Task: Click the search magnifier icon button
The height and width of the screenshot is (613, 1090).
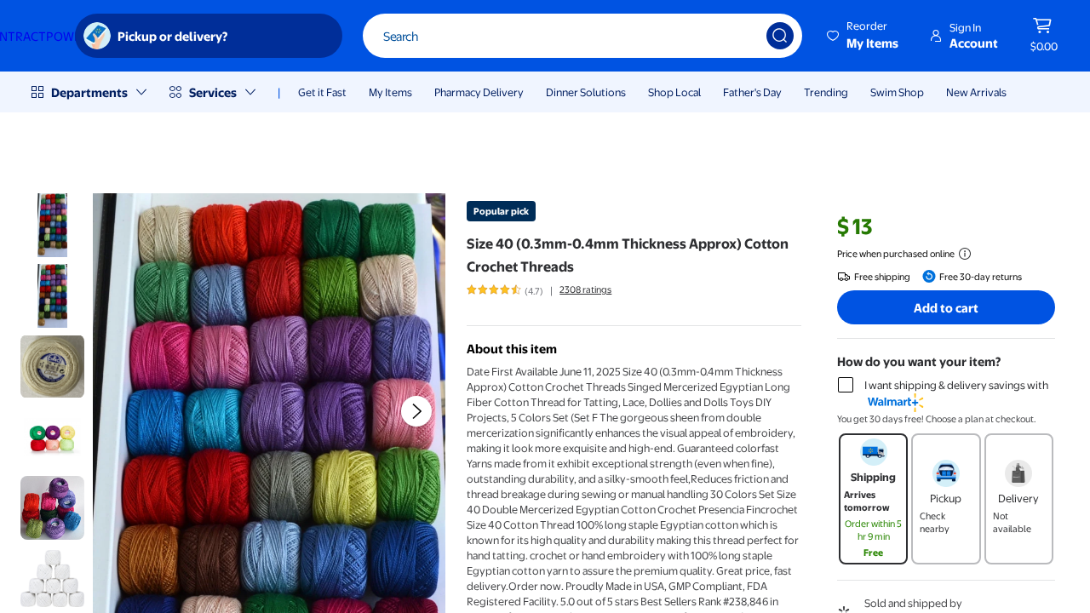Action: [x=779, y=36]
